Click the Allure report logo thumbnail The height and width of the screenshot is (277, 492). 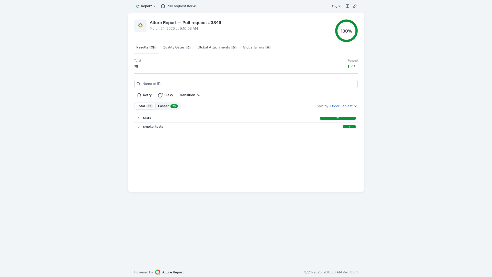coord(140,26)
